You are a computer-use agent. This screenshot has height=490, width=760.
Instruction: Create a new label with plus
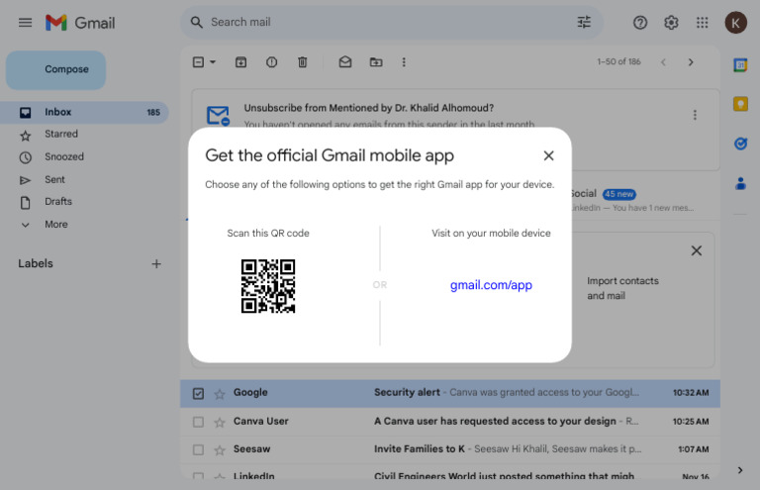click(156, 263)
